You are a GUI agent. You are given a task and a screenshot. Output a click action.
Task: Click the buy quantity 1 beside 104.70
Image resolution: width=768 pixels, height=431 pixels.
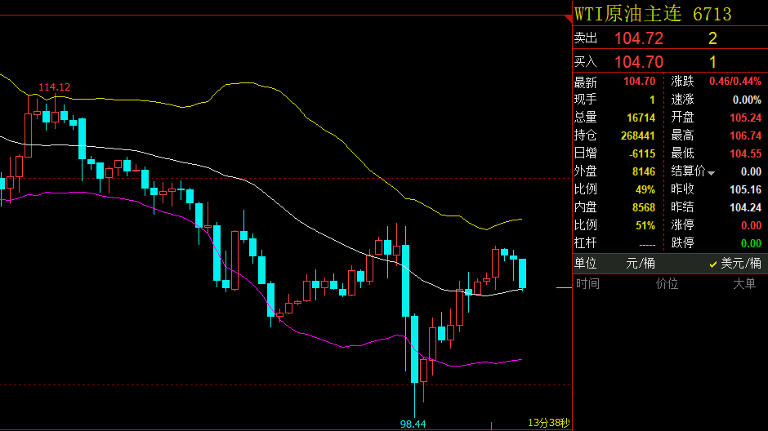point(712,62)
